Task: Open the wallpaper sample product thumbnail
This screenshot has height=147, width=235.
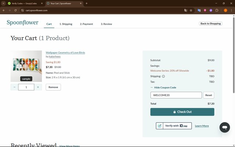Action: pos(26,66)
